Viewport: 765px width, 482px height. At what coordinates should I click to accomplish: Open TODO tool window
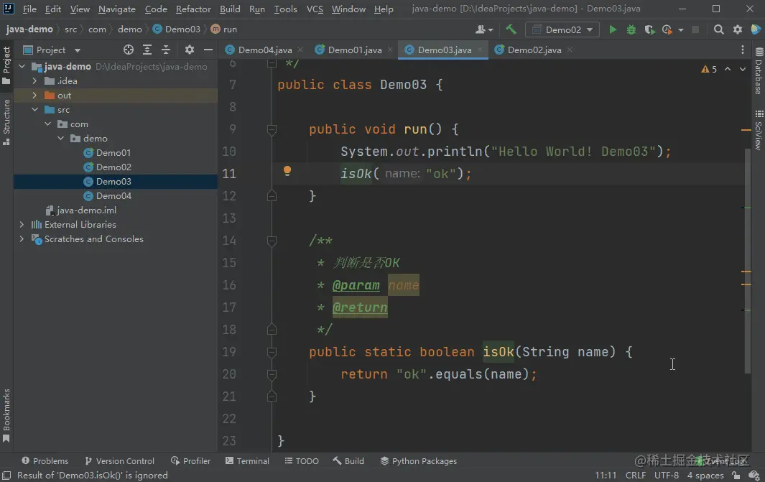pyautogui.click(x=302, y=461)
